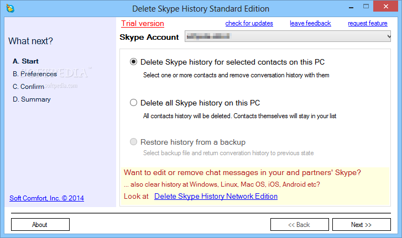Click 'Select one or more contacts' description text
Image resolution: width=402 pixels, height=238 pixels.
point(236,75)
